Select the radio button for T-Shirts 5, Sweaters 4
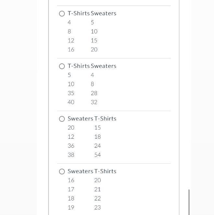This screenshot has width=214, height=215. (62, 66)
